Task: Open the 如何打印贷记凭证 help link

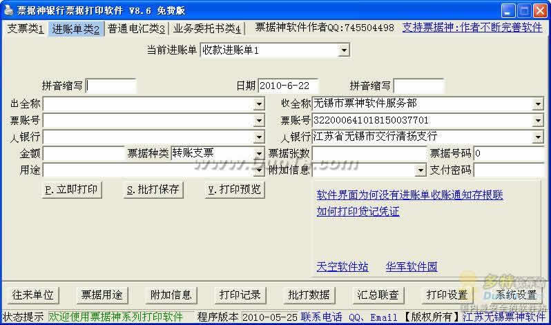Action: (x=358, y=211)
